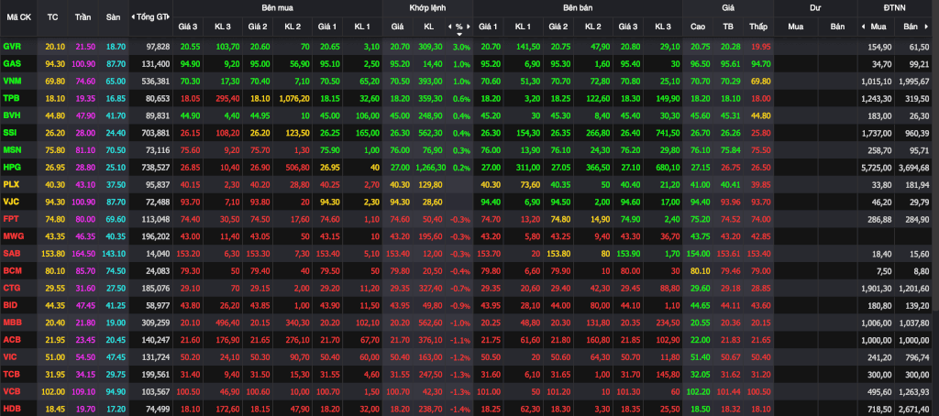Viewport: 939px width, 416px height.
Task: Click the Giá group header
Action: pos(728,8)
